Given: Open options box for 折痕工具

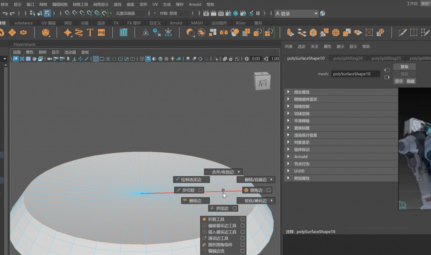Looking at the screenshot, I should click(x=242, y=219).
